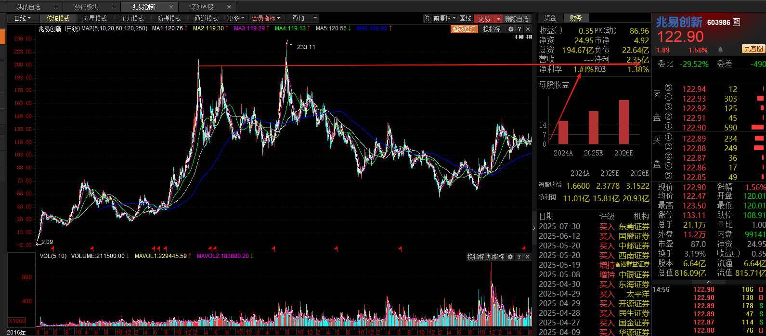
Task: Toggle the 画线 drawing tool
Action: 466,18
